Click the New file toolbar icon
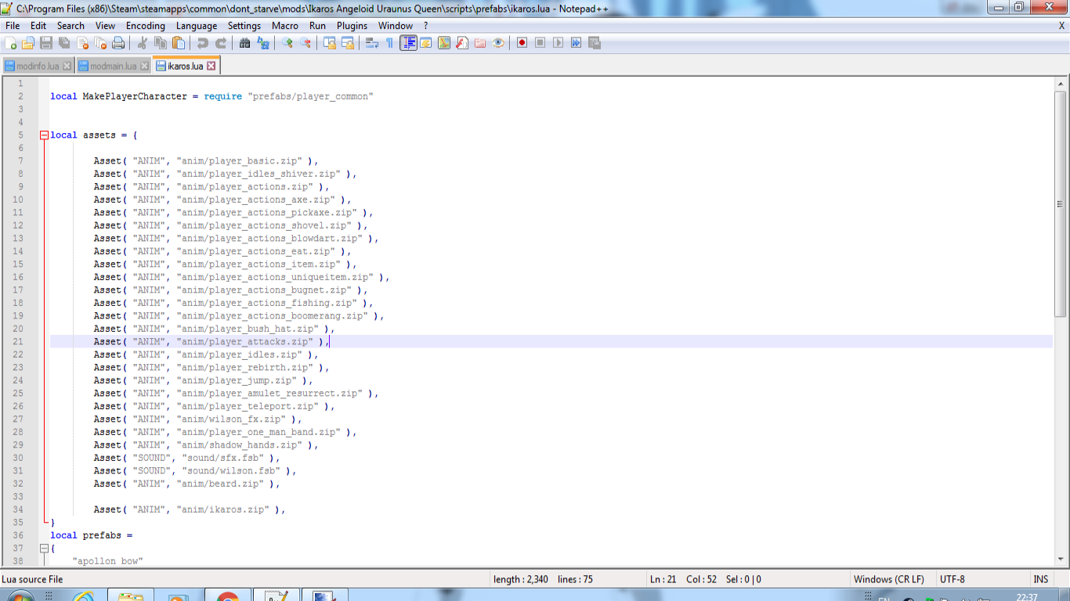This screenshot has width=1070, height=601. (11, 43)
